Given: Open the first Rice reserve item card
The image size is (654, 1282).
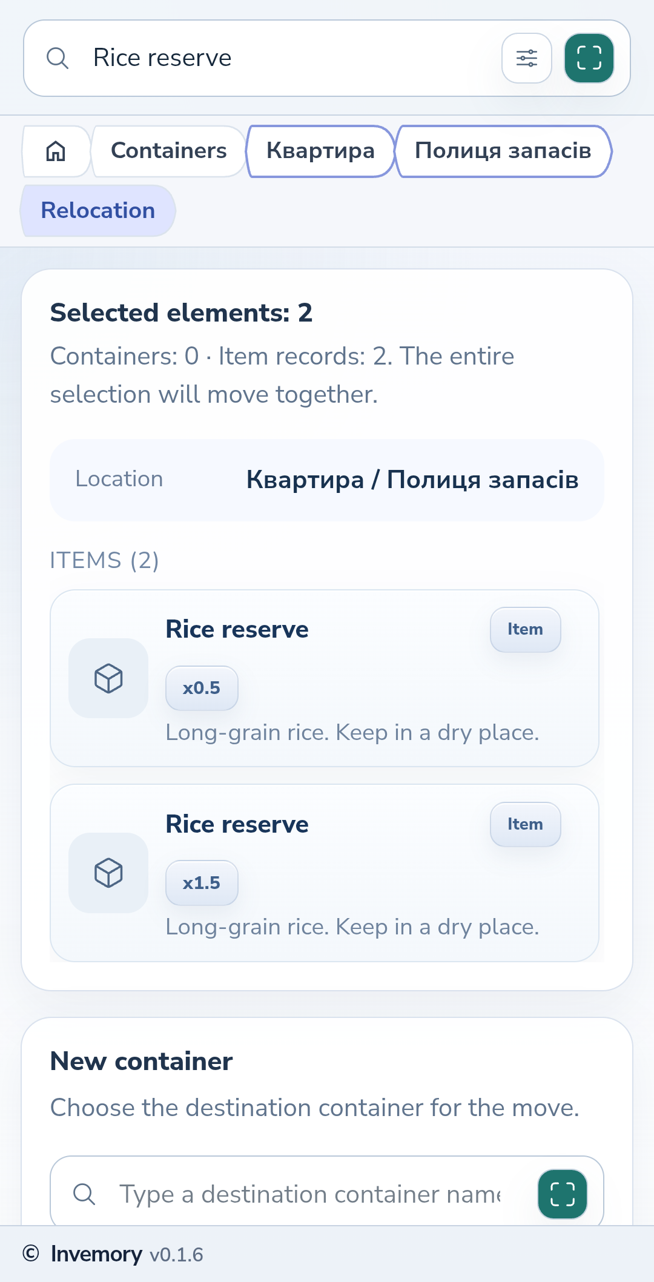Looking at the screenshot, I should pos(325,678).
